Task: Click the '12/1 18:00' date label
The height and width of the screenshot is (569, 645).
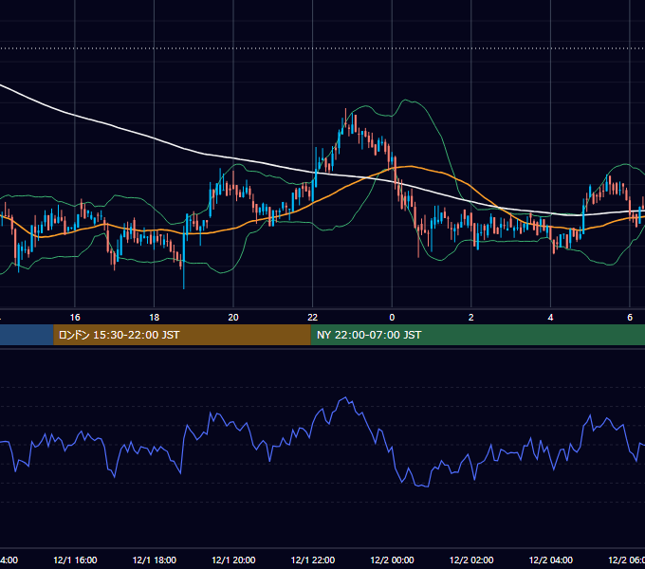Action: (155, 560)
